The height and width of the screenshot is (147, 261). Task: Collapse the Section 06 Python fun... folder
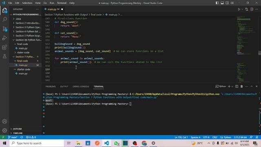[27, 40]
